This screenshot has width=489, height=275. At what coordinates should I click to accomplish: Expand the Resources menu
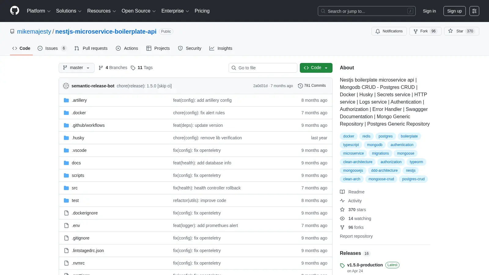(101, 11)
